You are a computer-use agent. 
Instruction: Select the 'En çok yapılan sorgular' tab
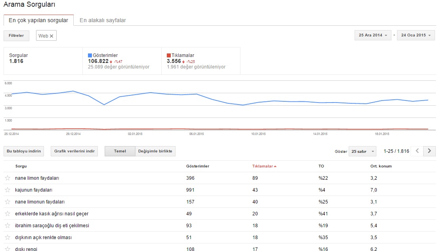pyautogui.click(x=38, y=20)
